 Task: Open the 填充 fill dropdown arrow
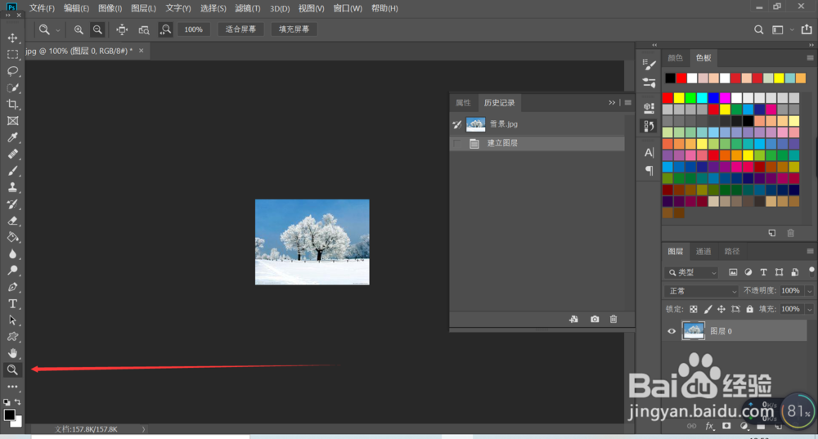coord(809,309)
